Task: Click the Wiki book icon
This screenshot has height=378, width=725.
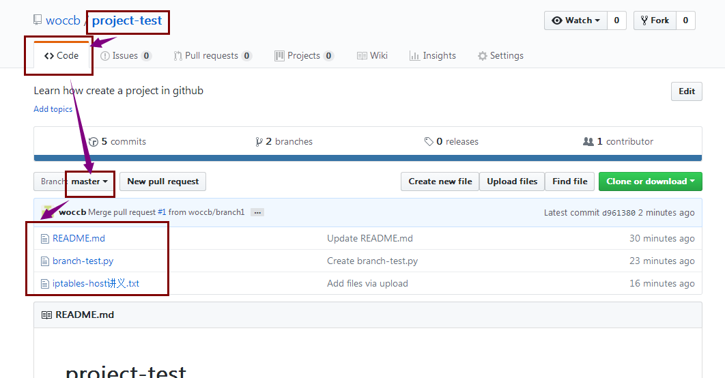Action: pos(362,56)
